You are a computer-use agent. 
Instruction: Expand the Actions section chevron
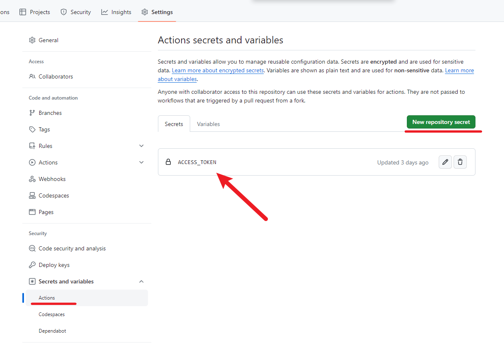[141, 162]
